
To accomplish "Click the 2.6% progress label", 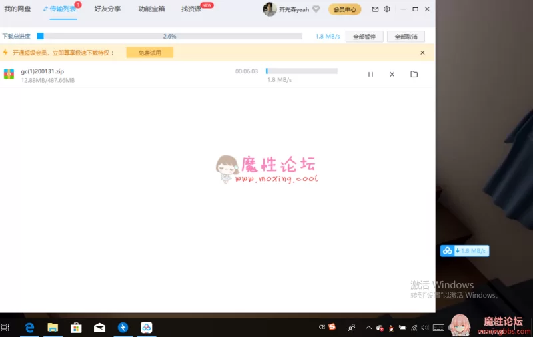I will 170,37.
